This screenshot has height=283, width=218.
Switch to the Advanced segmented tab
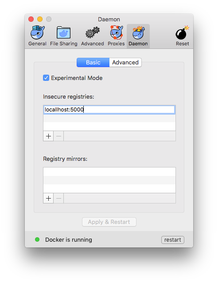coord(125,63)
